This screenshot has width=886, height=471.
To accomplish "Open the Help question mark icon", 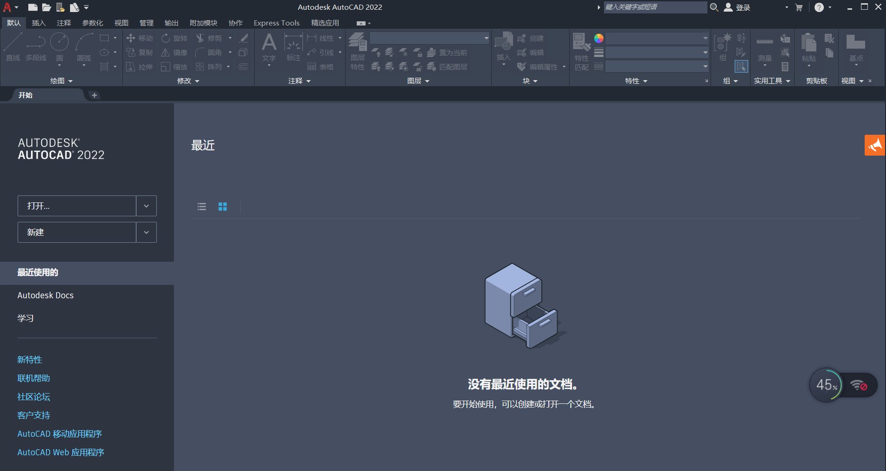I will click(819, 7).
